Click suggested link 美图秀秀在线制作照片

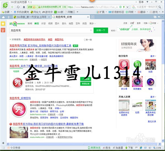coord(34,40)
